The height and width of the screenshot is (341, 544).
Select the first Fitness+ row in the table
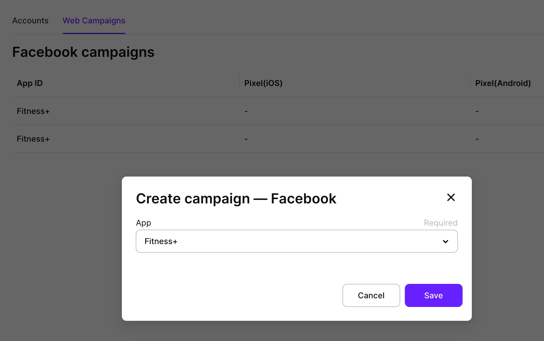pyautogui.click(x=33, y=111)
